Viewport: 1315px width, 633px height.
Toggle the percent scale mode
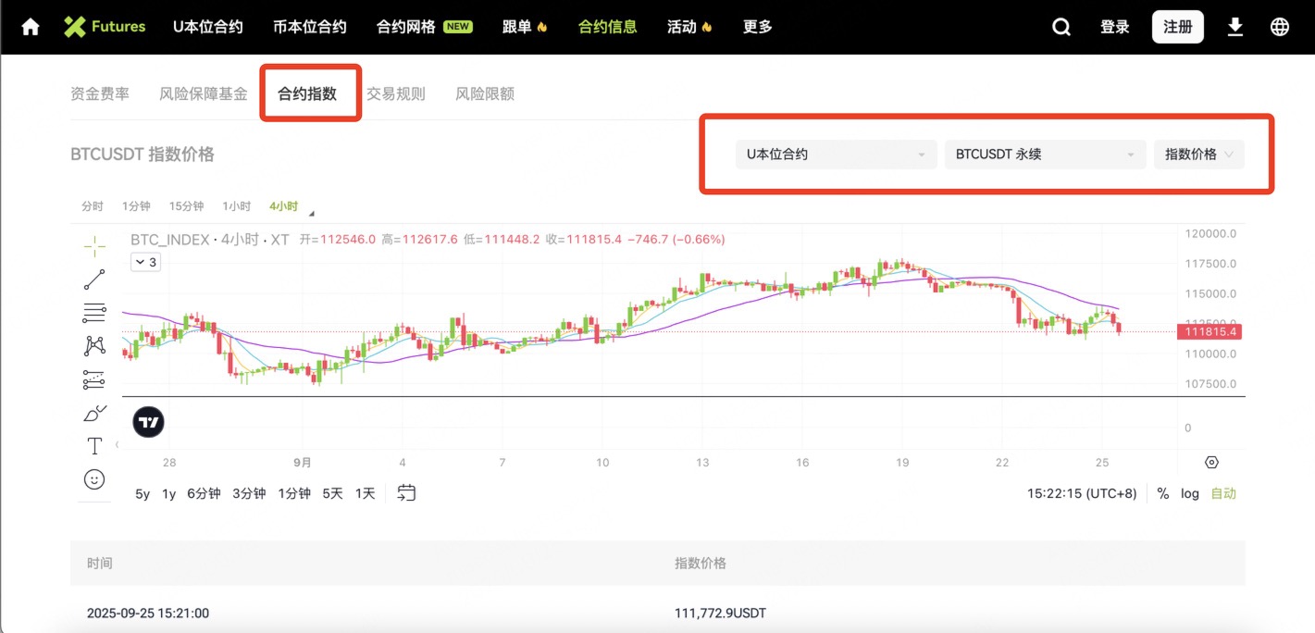[1162, 494]
